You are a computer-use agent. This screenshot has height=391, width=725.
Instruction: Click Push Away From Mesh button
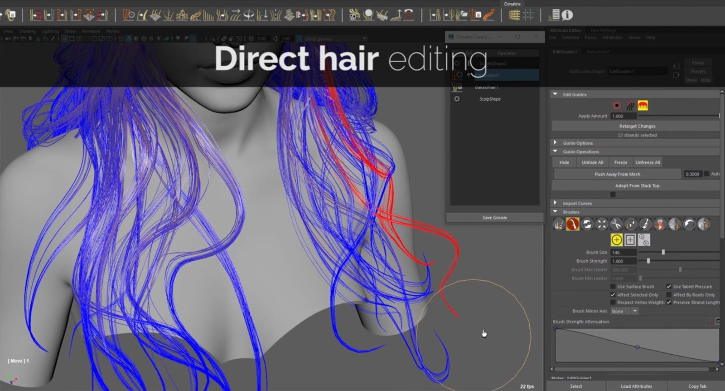(617, 174)
